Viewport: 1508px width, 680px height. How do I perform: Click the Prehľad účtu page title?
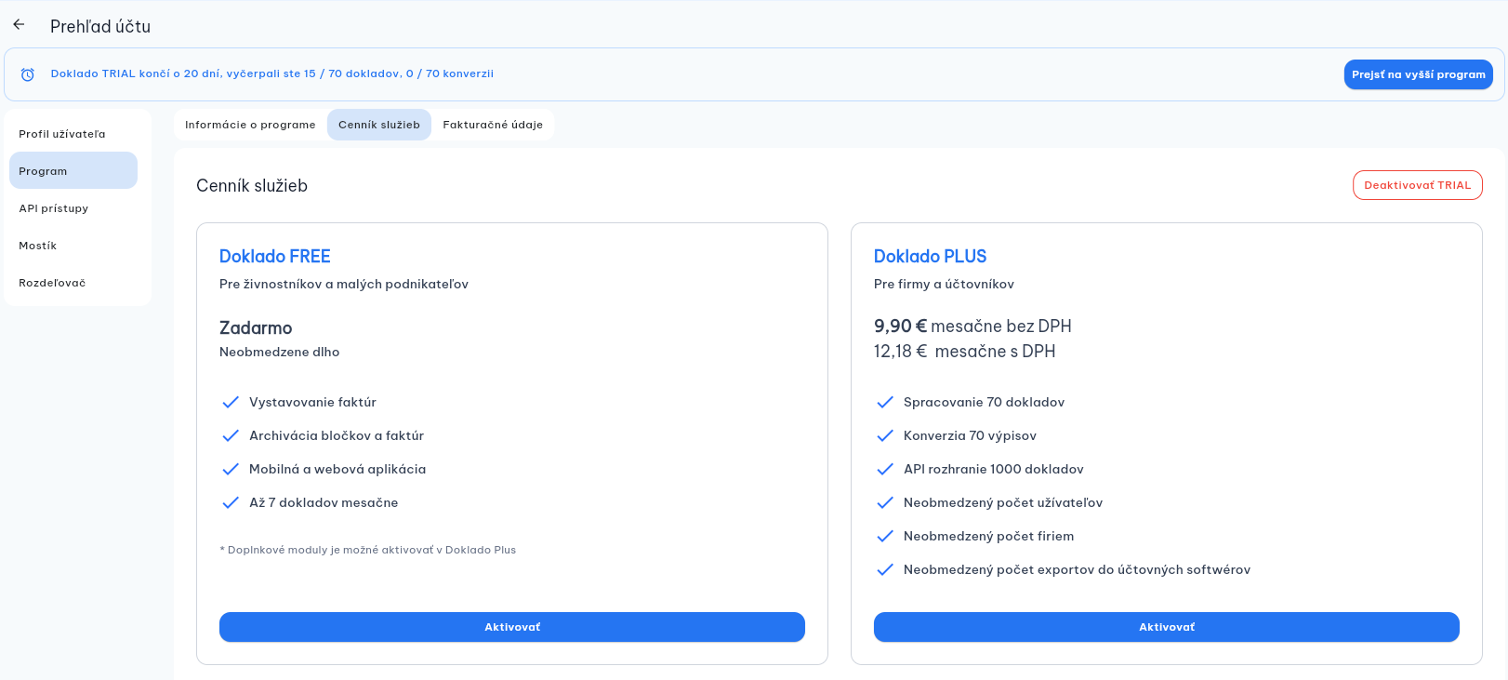(x=100, y=27)
